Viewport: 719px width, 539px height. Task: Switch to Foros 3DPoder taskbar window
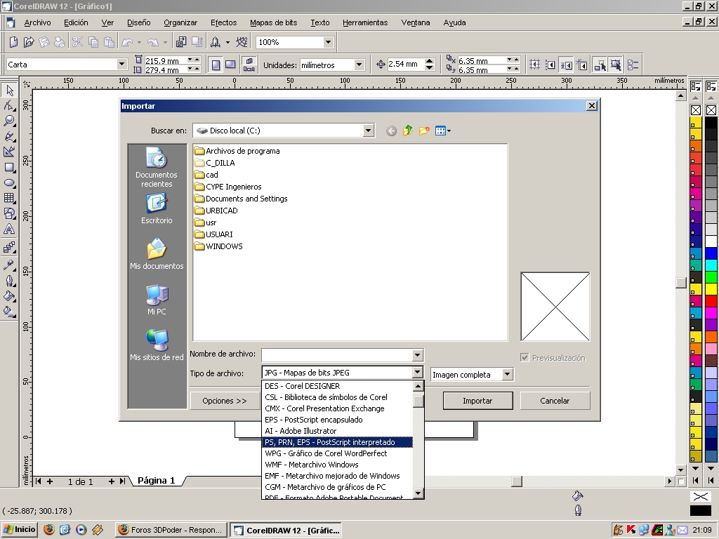[x=171, y=530]
